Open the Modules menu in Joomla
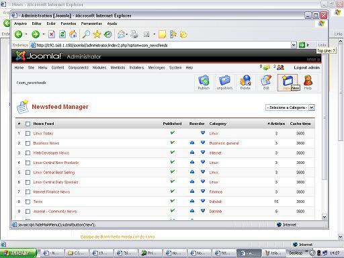The width and height of the screenshot is (344, 258). (99, 67)
